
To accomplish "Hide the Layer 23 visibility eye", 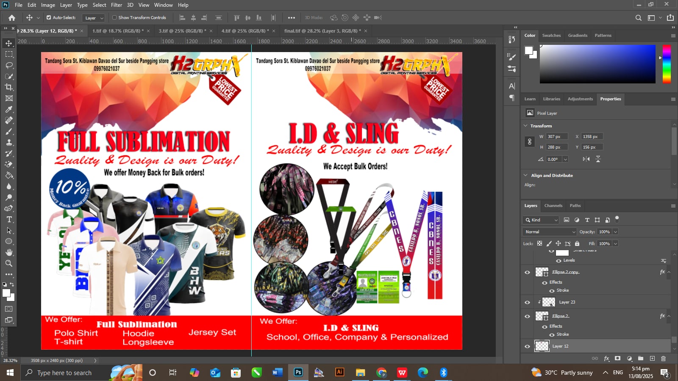I will click(527, 302).
